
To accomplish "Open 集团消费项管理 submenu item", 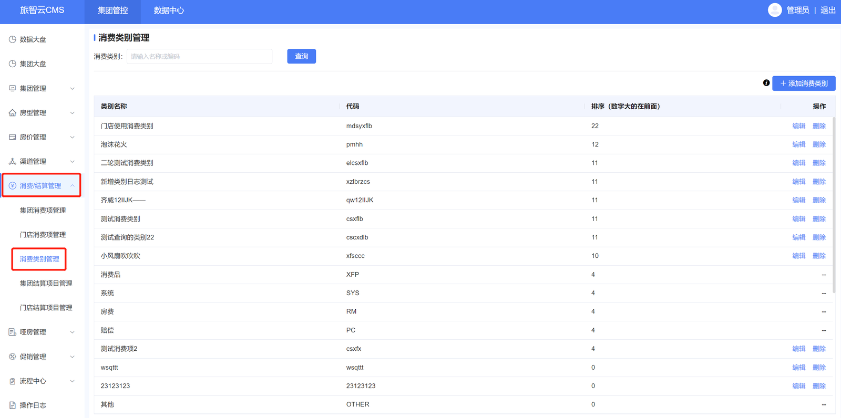I will coord(43,210).
